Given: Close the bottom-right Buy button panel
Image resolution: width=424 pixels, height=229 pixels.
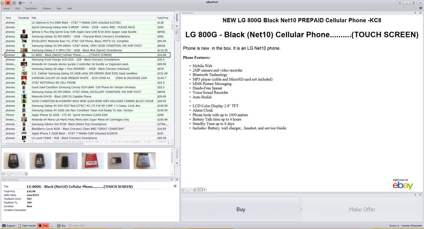Looking at the screenshot, I should tap(420, 194).
